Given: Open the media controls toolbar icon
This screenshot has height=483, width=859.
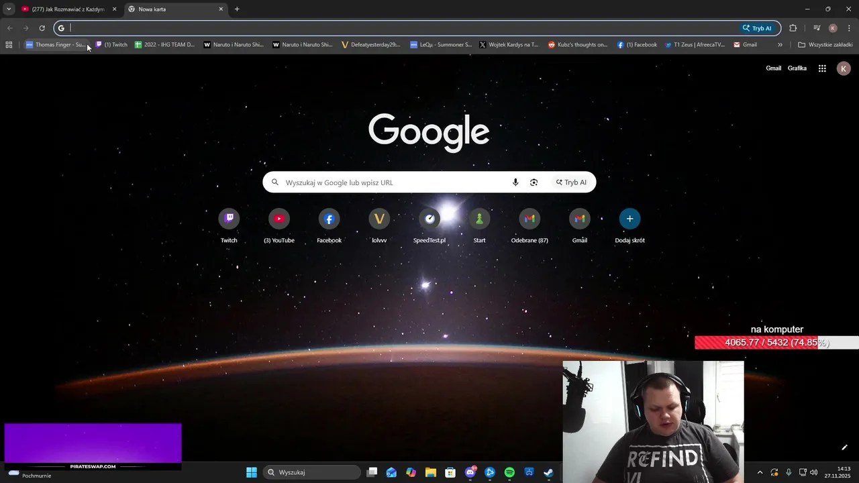Looking at the screenshot, I should click(817, 28).
